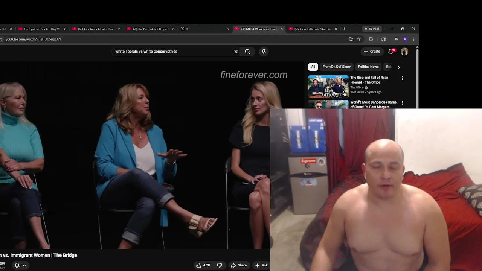Close The Price of Self Respect tab

coord(174,29)
